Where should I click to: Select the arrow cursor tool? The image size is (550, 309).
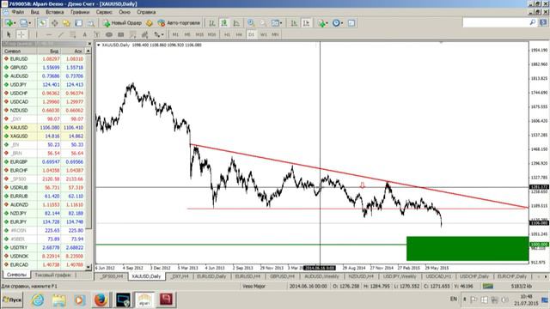point(9,34)
